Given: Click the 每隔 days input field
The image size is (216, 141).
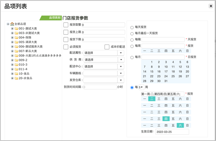Looking at the screenshot, I should point(163,40).
